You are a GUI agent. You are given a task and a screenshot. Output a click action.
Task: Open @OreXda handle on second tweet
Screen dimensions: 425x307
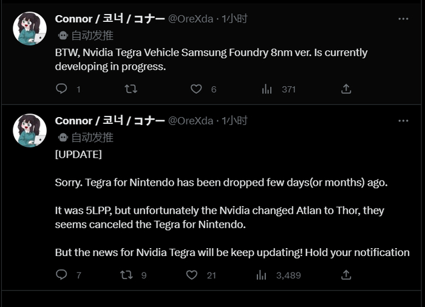[x=191, y=121]
